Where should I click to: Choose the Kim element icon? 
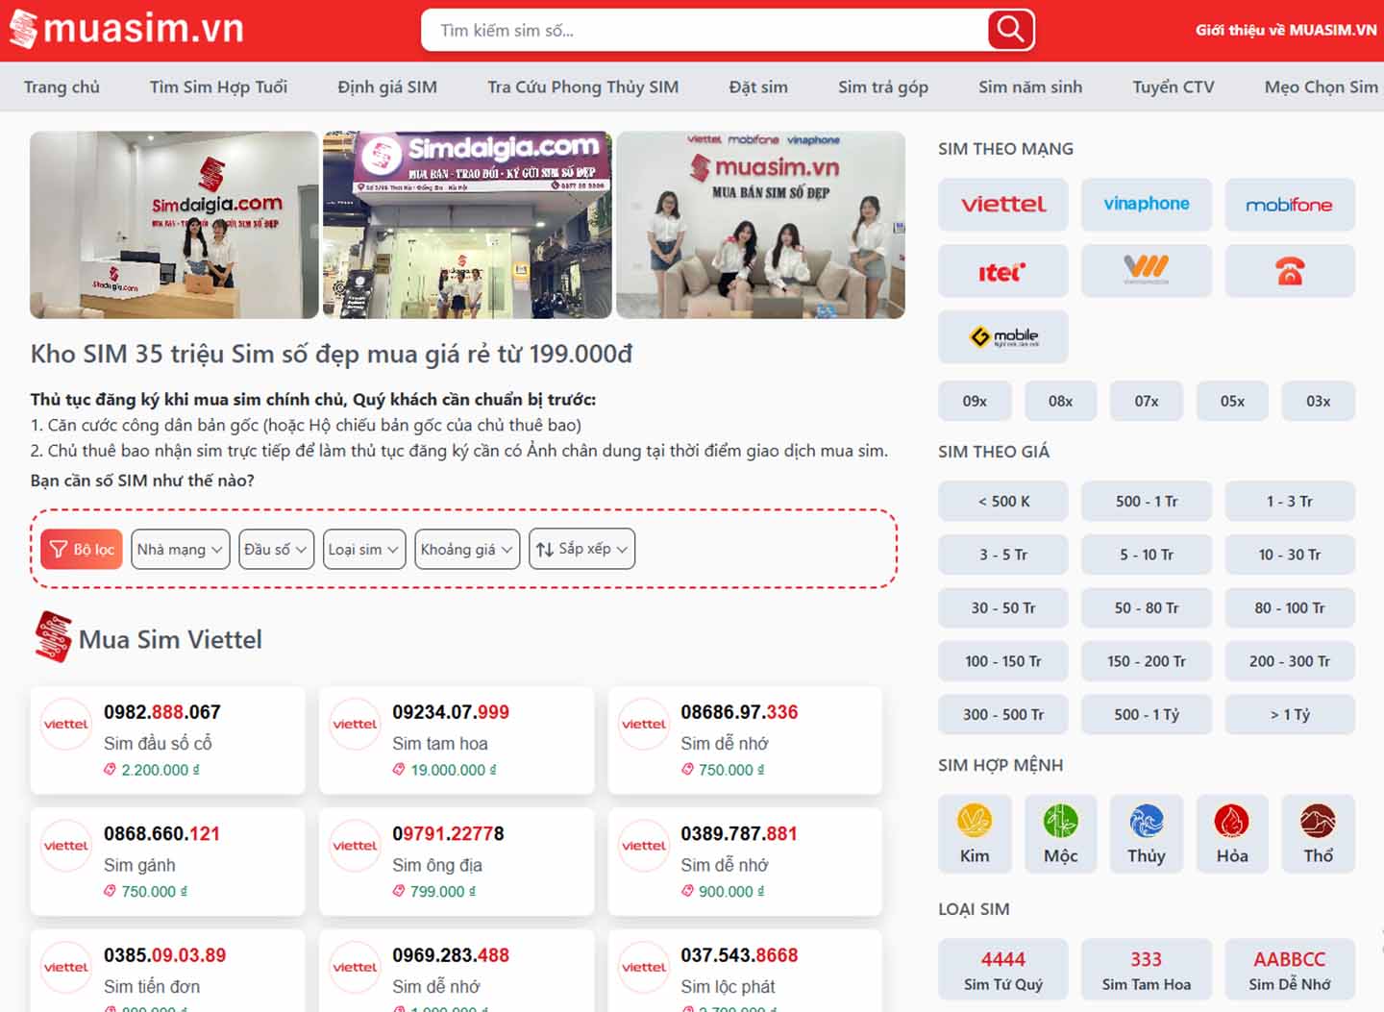975,821
